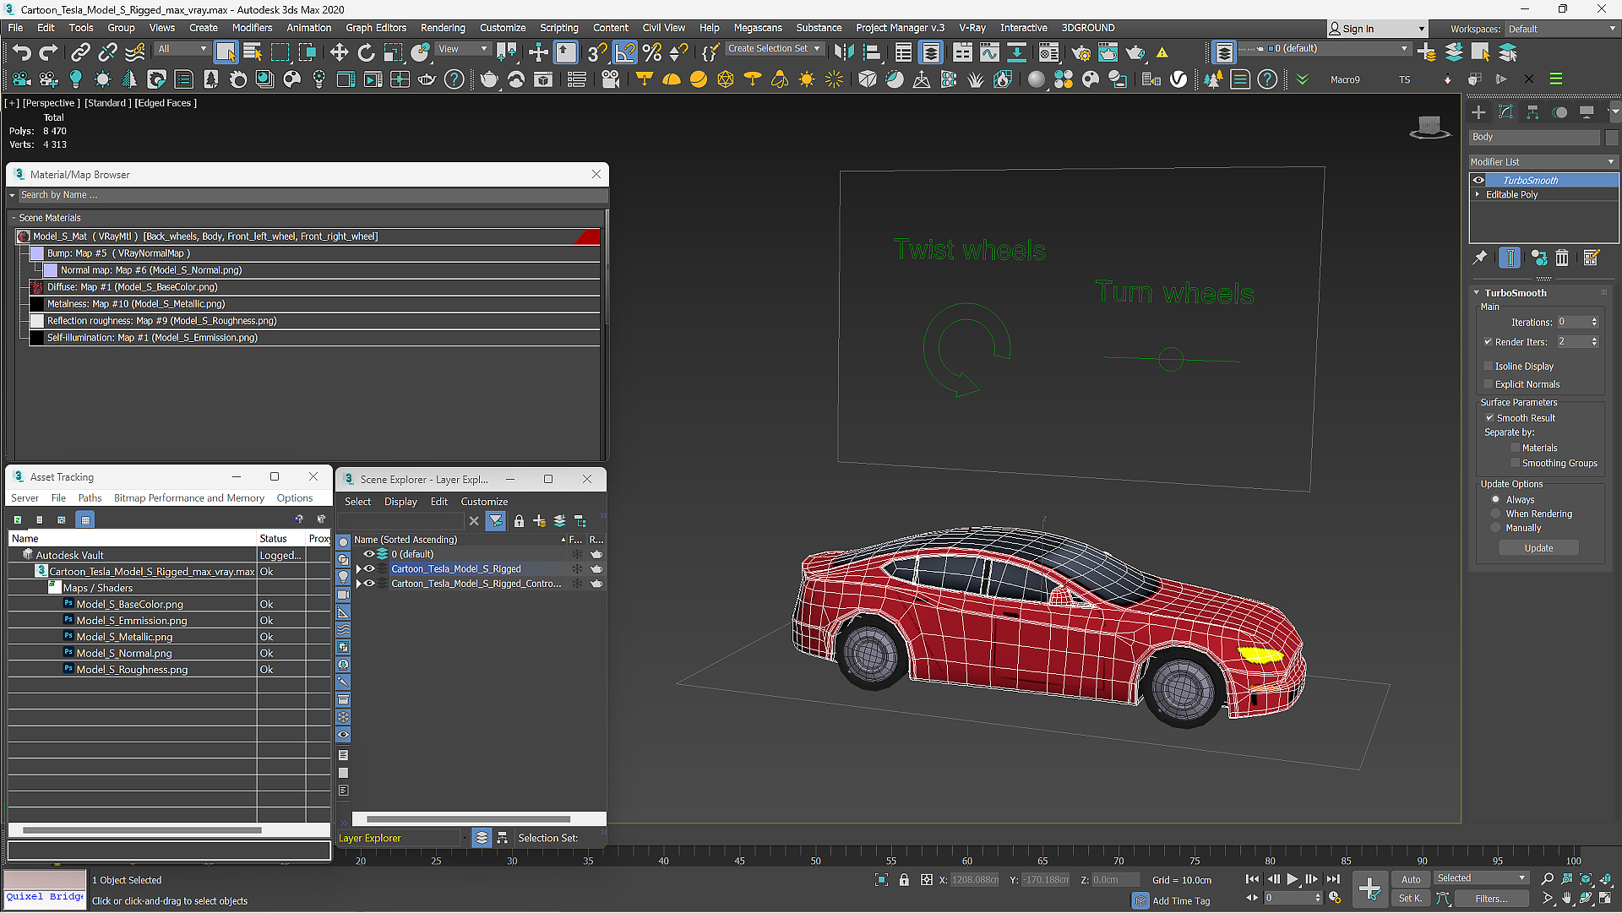Viewport: 1622px width, 913px height.
Task: Open Customize menu in Scene Explorer
Action: (x=484, y=502)
